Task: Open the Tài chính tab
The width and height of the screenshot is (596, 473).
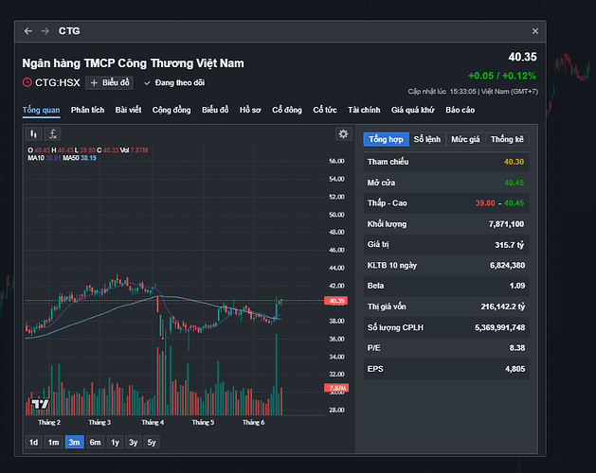Action: pyautogui.click(x=364, y=110)
